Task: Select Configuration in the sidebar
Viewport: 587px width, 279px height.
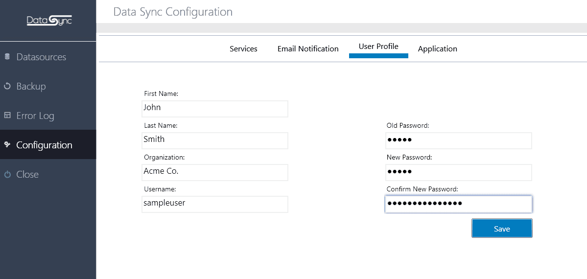Action: 48,144
